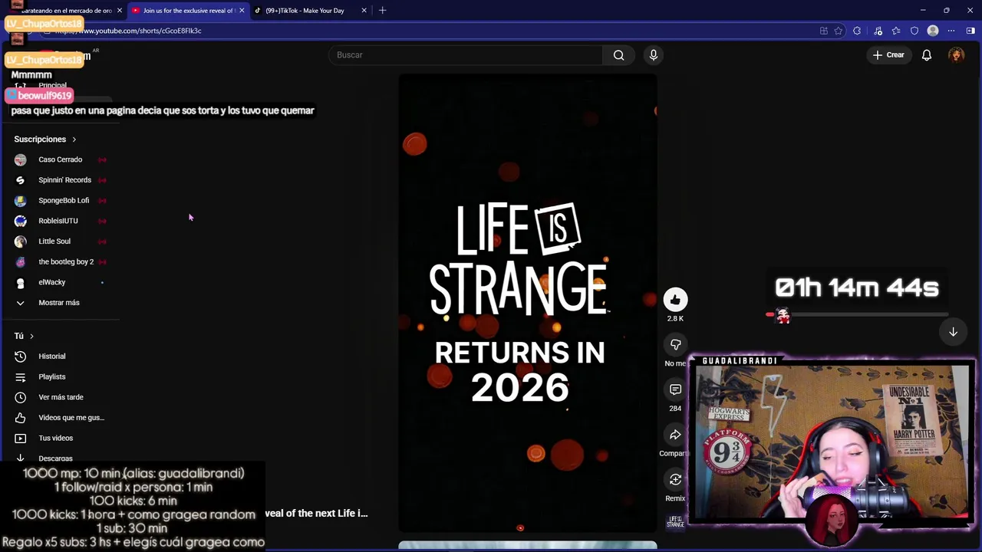982x552 pixels.
Task: Go to next Short with down arrow
Action: pos(953,332)
